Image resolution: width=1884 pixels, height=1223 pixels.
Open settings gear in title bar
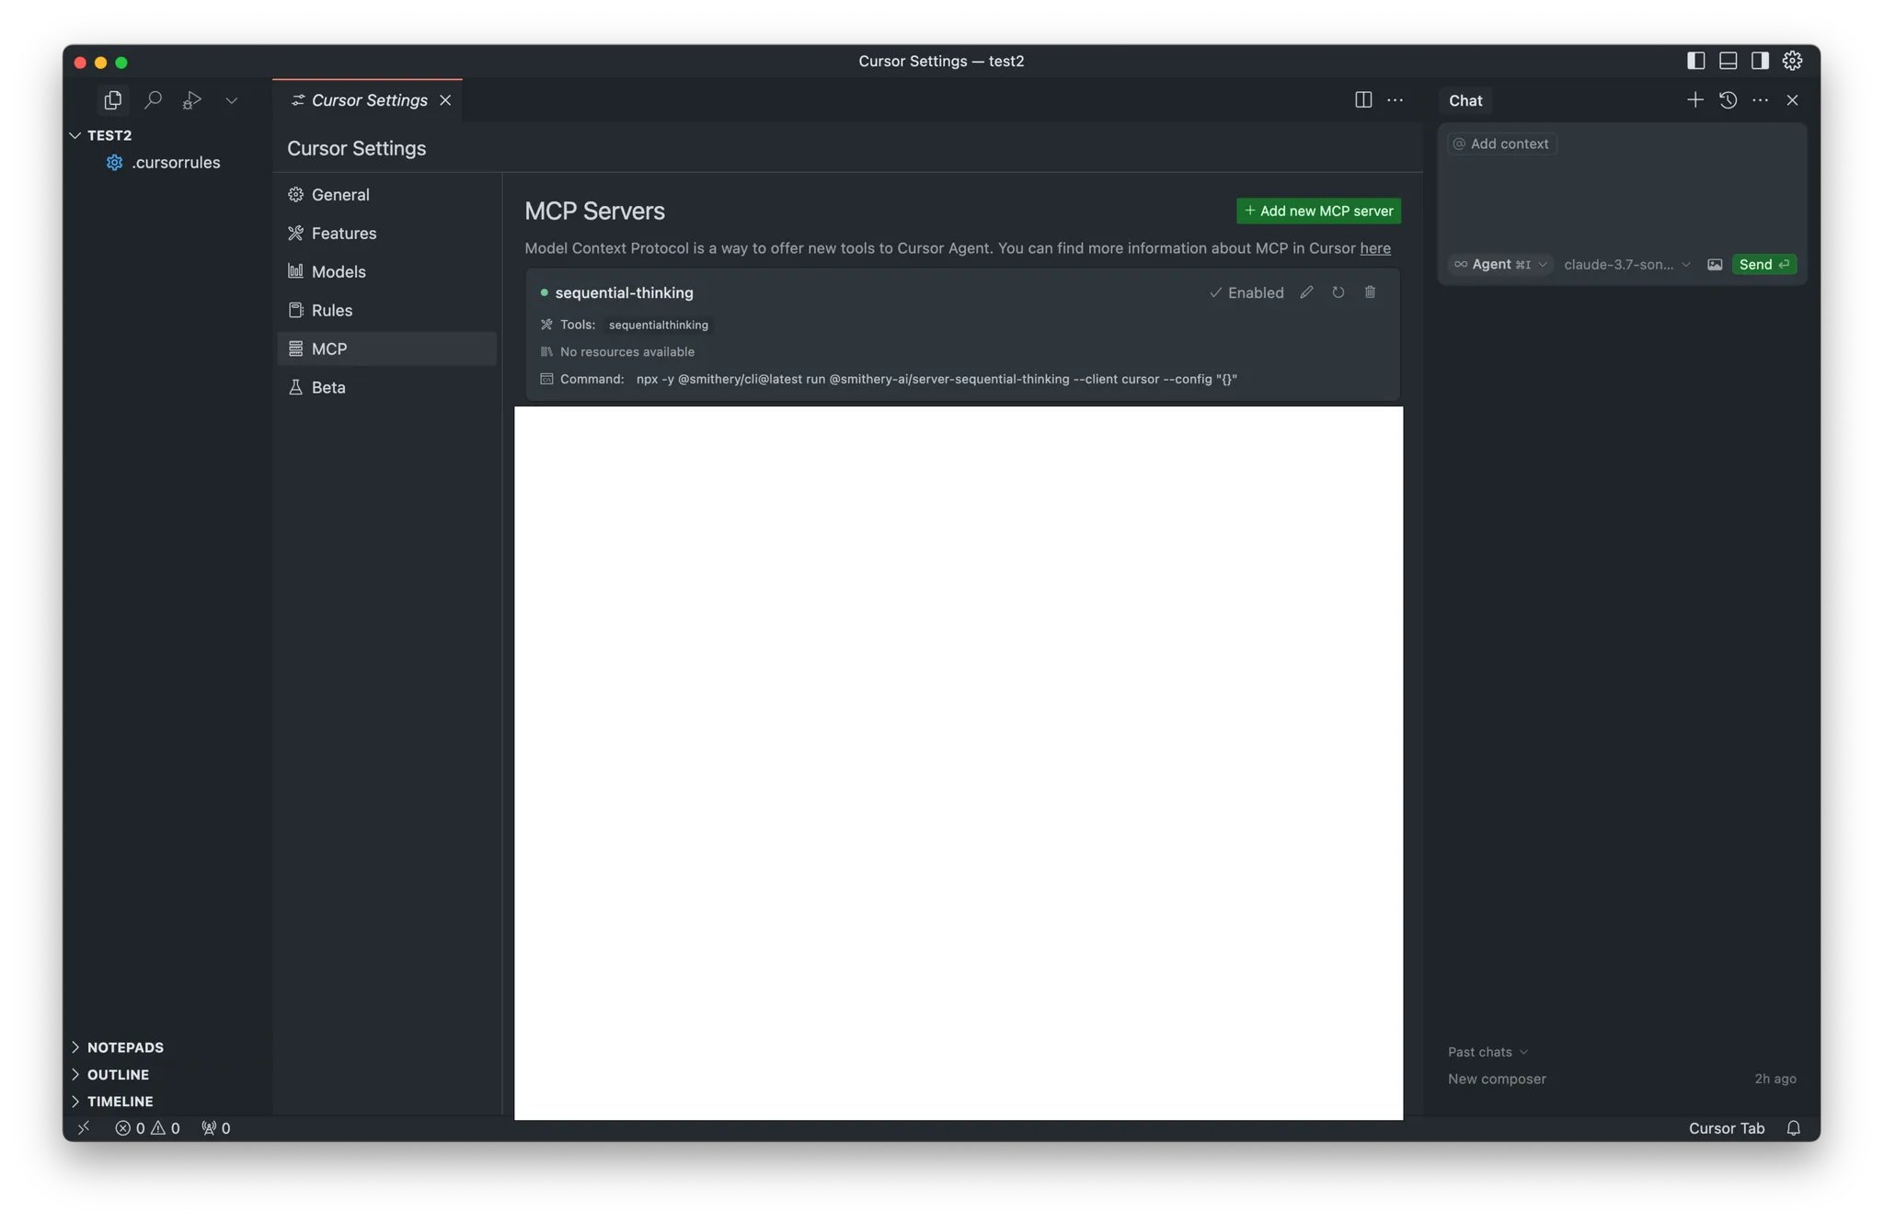tap(1792, 61)
